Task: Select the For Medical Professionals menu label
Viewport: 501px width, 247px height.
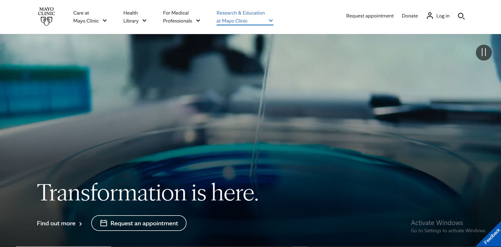Action: click(x=177, y=17)
